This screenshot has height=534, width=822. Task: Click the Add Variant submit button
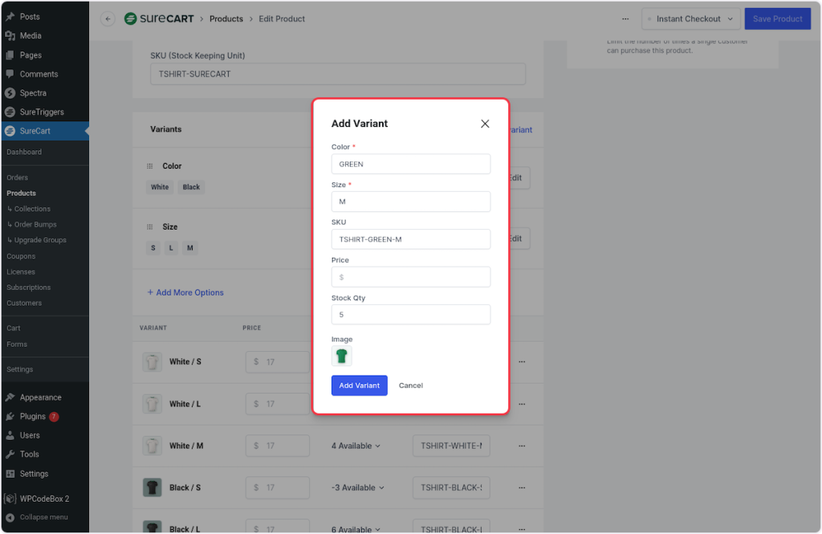pyautogui.click(x=359, y=385)
